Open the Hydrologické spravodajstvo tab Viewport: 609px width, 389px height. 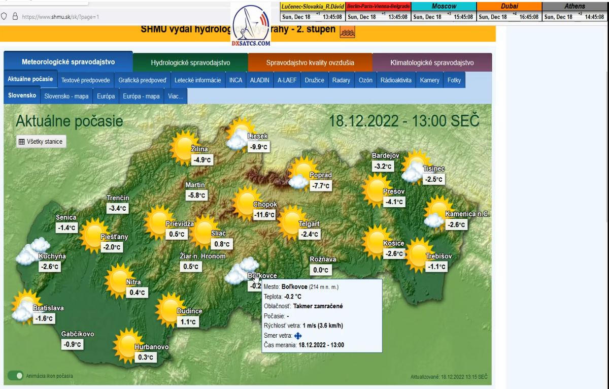pos(190,63)
